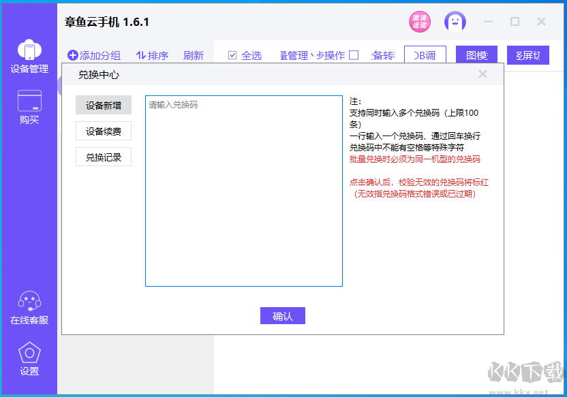The width and height of the screenshot is (567, 397).
Task: Confirm redemption with the 确认 button
Action: click(x=282, y=315)
